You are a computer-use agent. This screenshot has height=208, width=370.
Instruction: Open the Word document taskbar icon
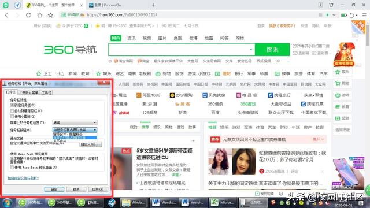(x=164, y=202)
